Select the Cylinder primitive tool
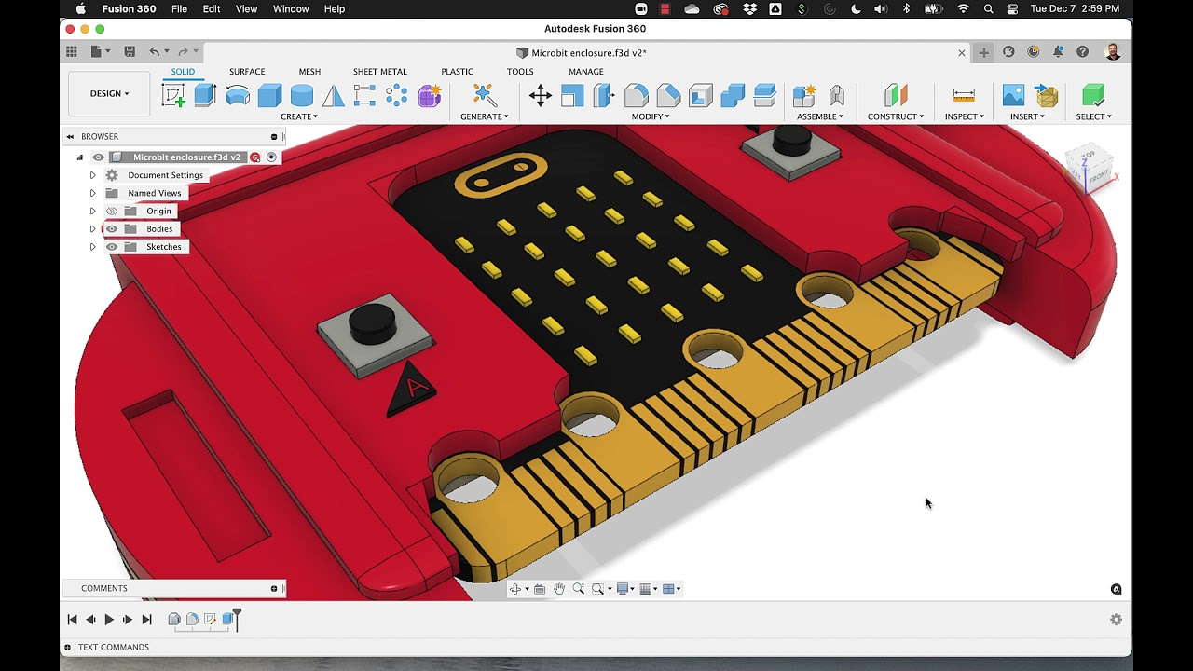The height and width of the screenshot is (671, 1193). (x=301, y=95)
